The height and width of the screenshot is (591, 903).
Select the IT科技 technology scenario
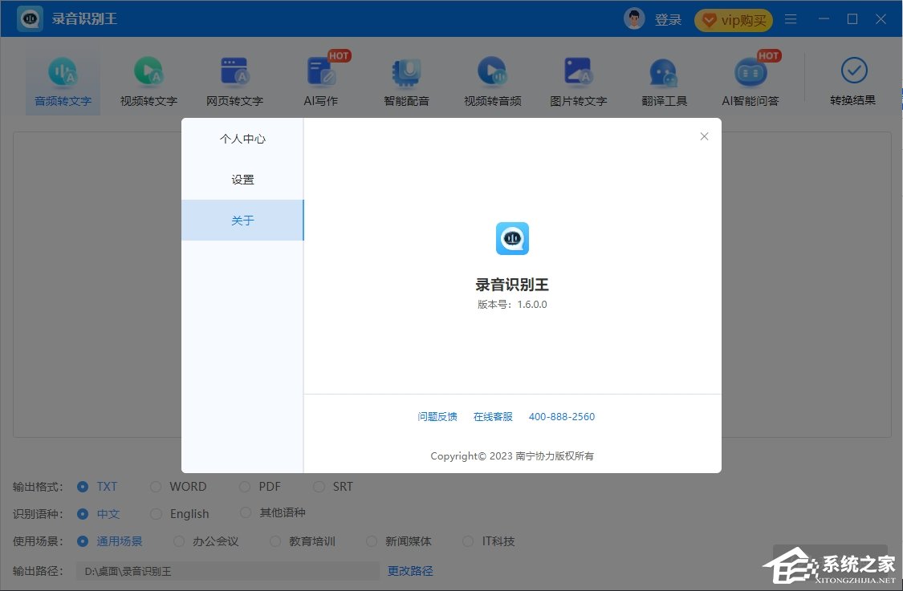[488, 541]
